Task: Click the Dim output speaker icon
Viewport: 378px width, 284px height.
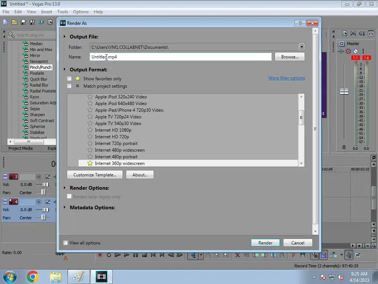Action: pos(362,33)
